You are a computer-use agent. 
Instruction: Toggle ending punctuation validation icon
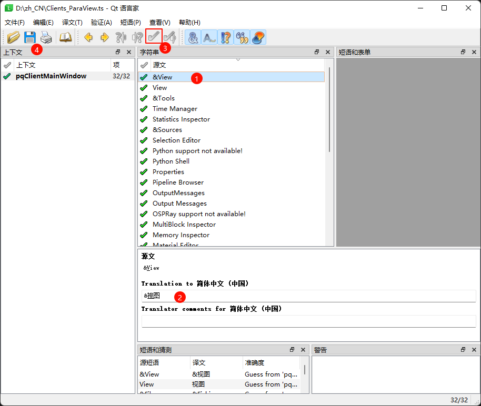tap(226, 37)
